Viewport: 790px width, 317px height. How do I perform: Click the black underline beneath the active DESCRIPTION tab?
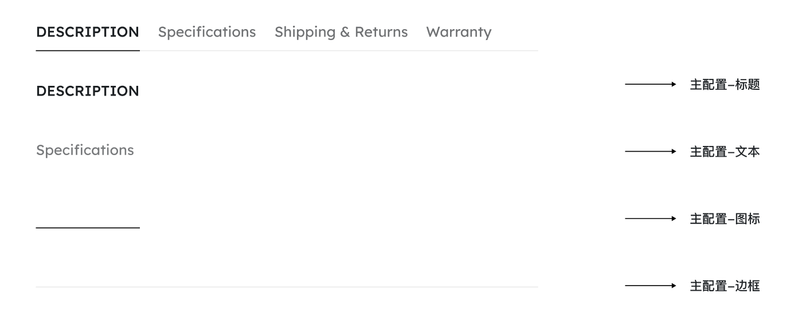pos(88,51)
